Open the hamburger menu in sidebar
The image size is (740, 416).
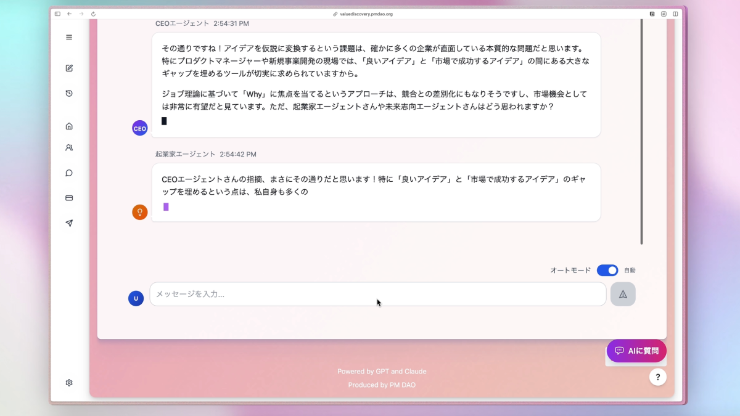pyautogui.click(x=69, y=37)
